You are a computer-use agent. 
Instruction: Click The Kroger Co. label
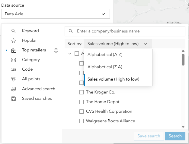(101, 92)
